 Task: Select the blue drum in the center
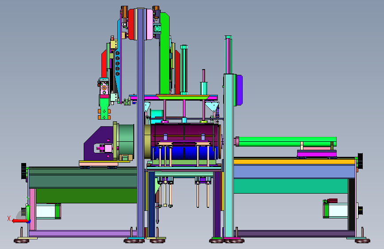pyautogui.click(x=185, y=153)
